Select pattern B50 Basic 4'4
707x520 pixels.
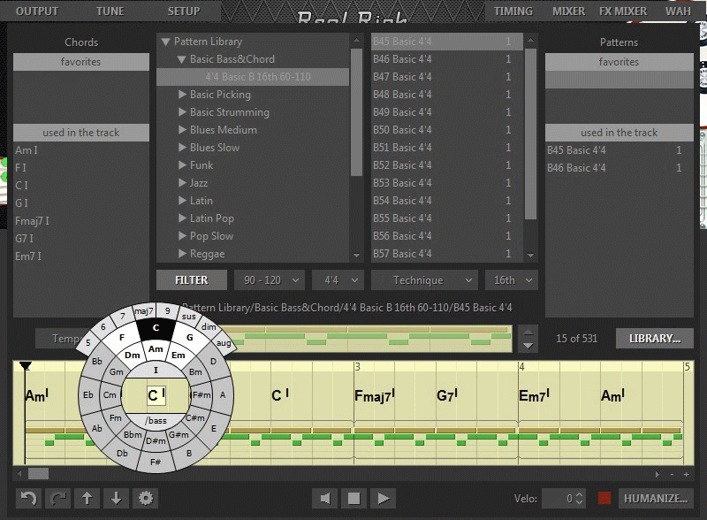447,129
